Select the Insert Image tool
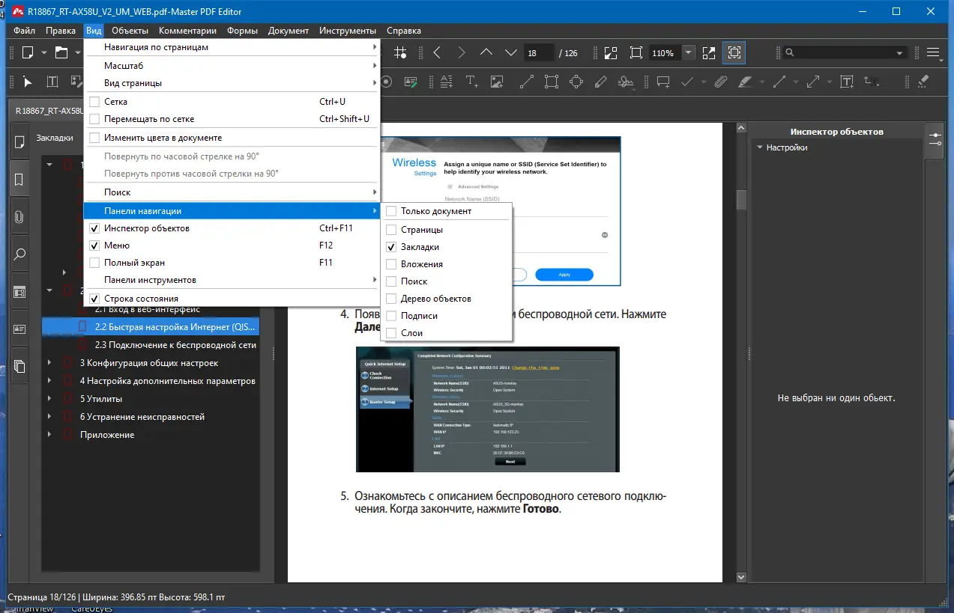Screen dimensions: 954x613 tap(496, 82)
